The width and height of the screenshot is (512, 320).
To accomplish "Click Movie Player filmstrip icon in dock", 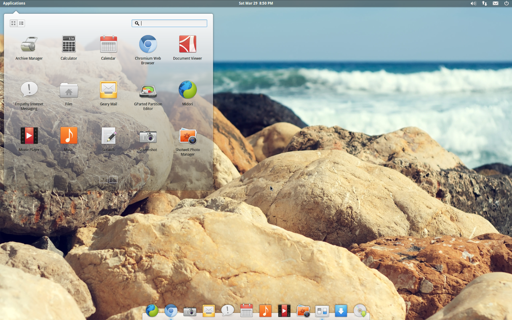I will tap(284, 311).
